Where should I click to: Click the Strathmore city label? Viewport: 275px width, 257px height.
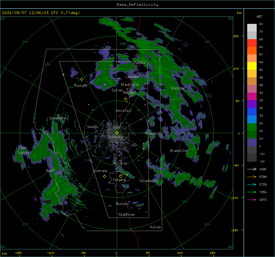pos(148,181)
